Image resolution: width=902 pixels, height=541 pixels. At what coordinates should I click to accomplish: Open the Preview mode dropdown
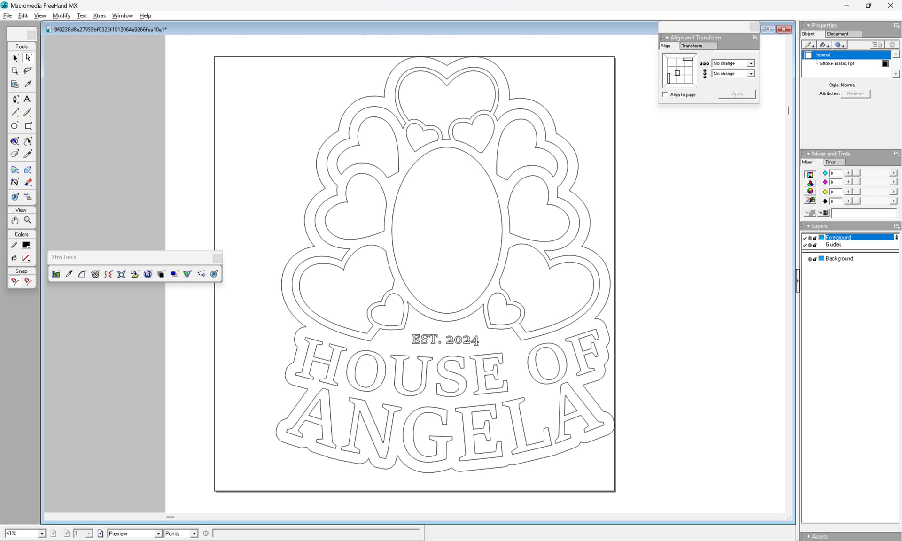[x=158, y=533]
